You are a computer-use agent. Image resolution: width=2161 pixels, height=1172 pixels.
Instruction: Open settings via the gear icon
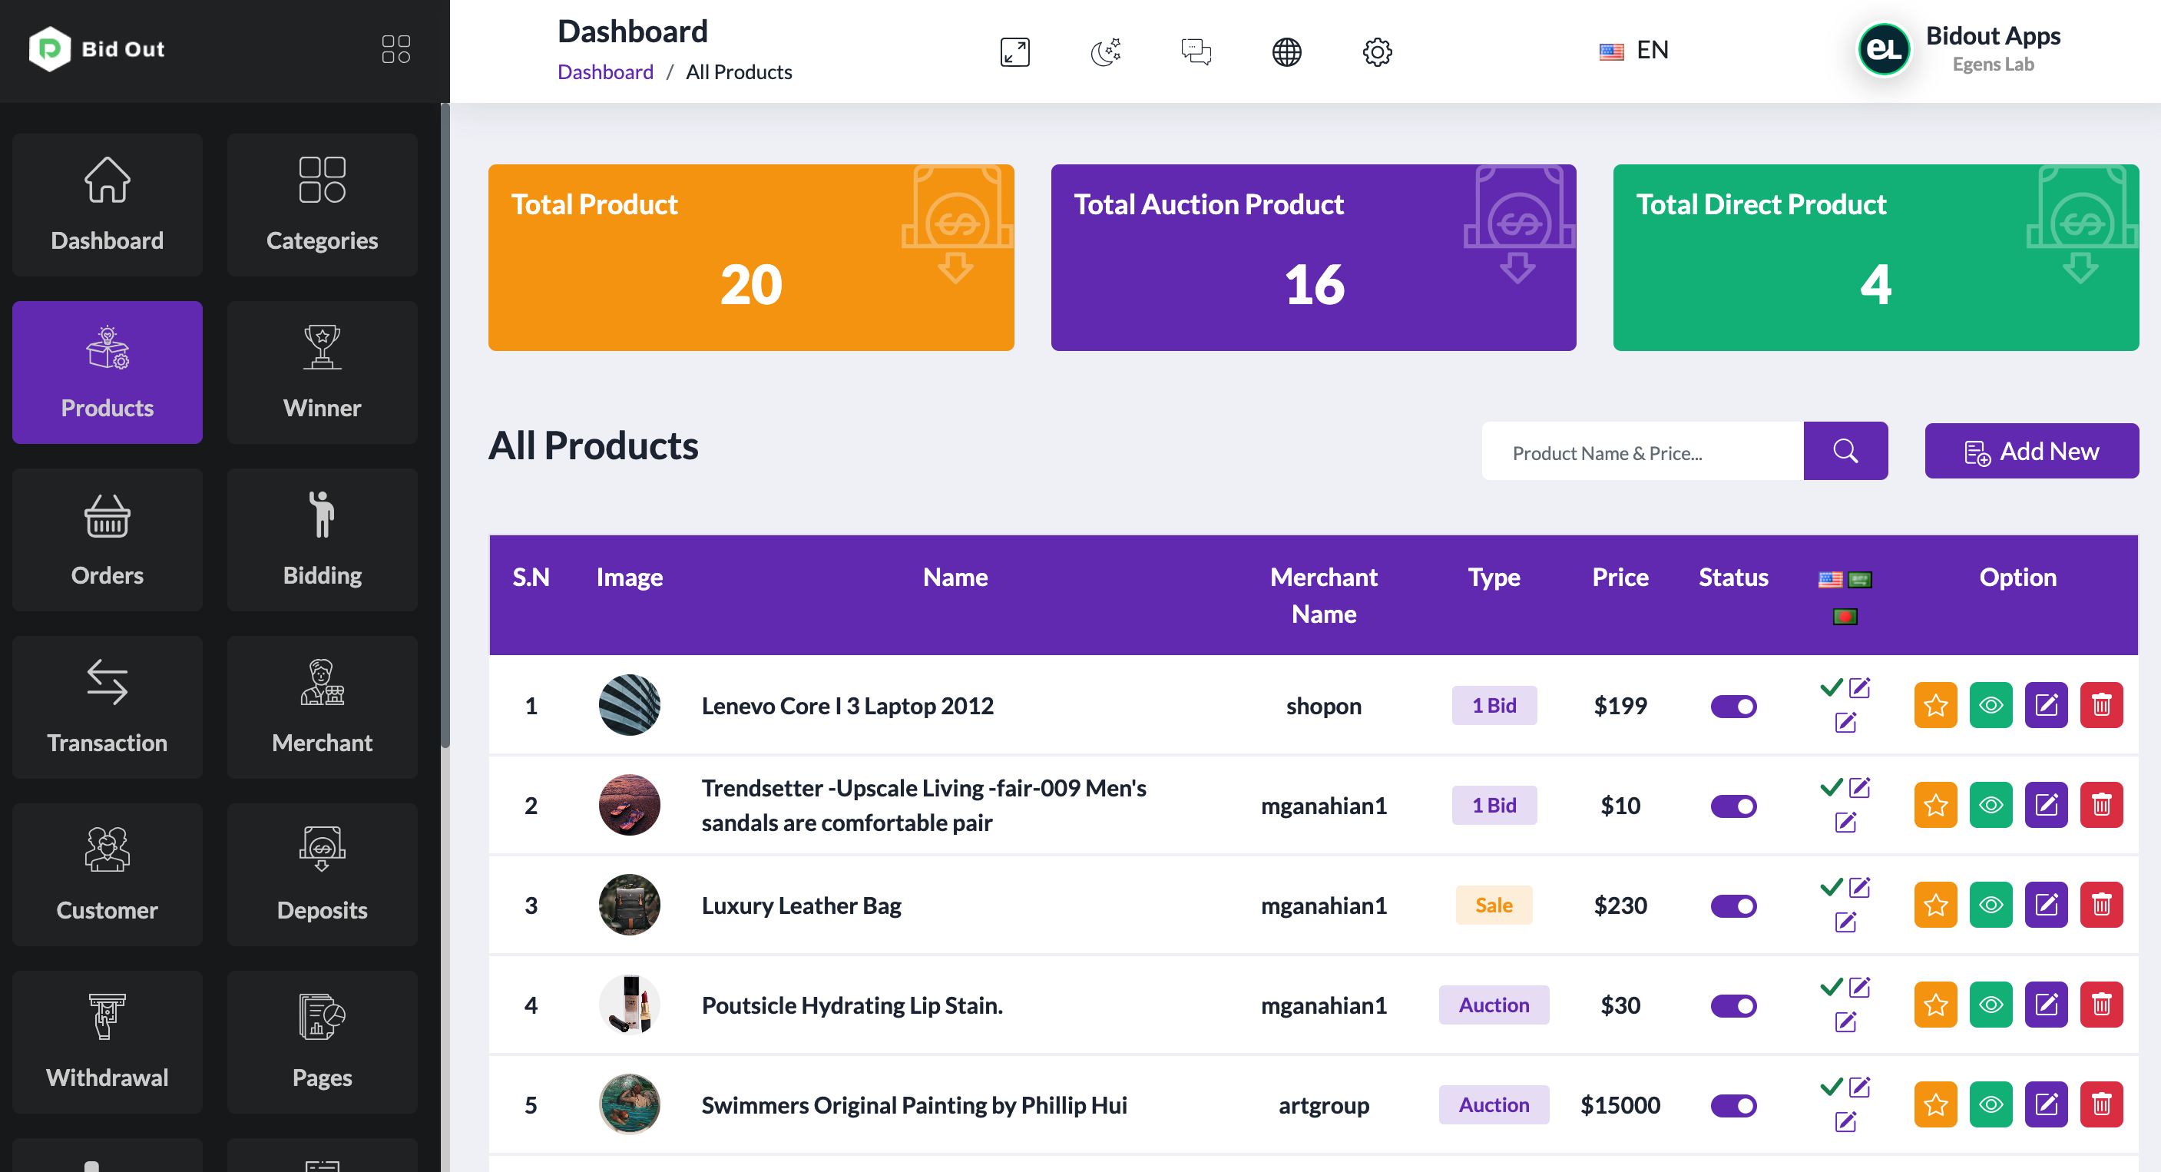1377,51
